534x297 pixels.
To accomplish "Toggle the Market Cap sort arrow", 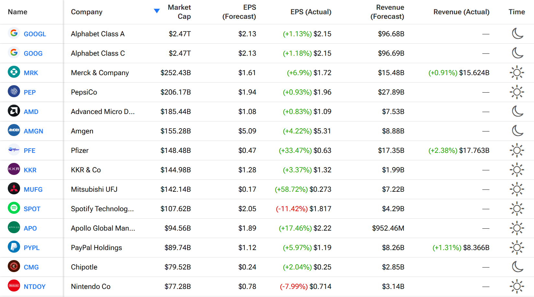I will 157,11.
